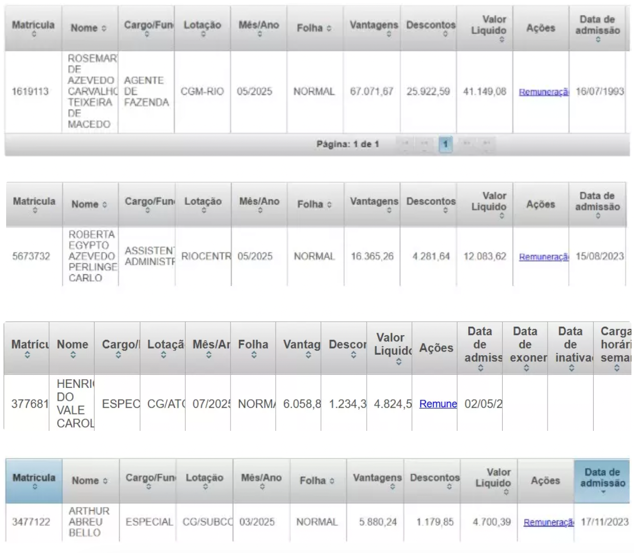634x553 pixels.
Task: Click previous-page icon in the pagination bar
Action: point(424,144)
